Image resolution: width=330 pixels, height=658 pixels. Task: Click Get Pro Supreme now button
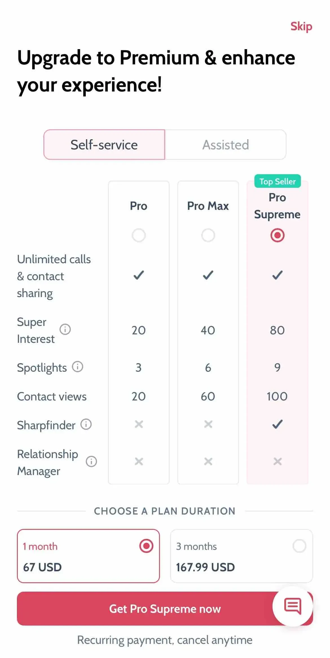point(165,609)
